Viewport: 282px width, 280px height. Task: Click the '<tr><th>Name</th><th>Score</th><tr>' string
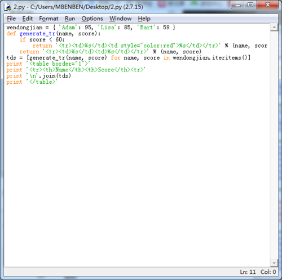pos(86,70)
